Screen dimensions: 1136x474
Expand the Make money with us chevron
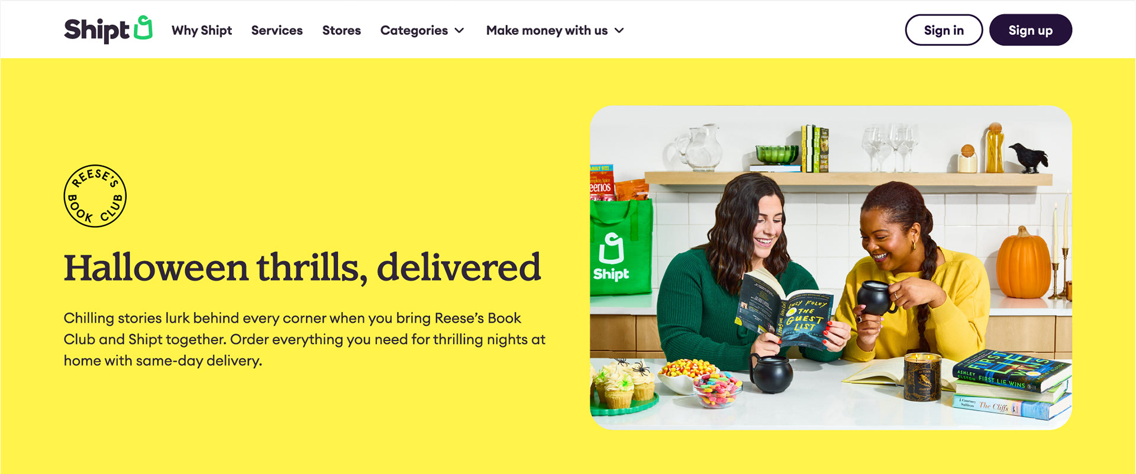tap(619, 30)
